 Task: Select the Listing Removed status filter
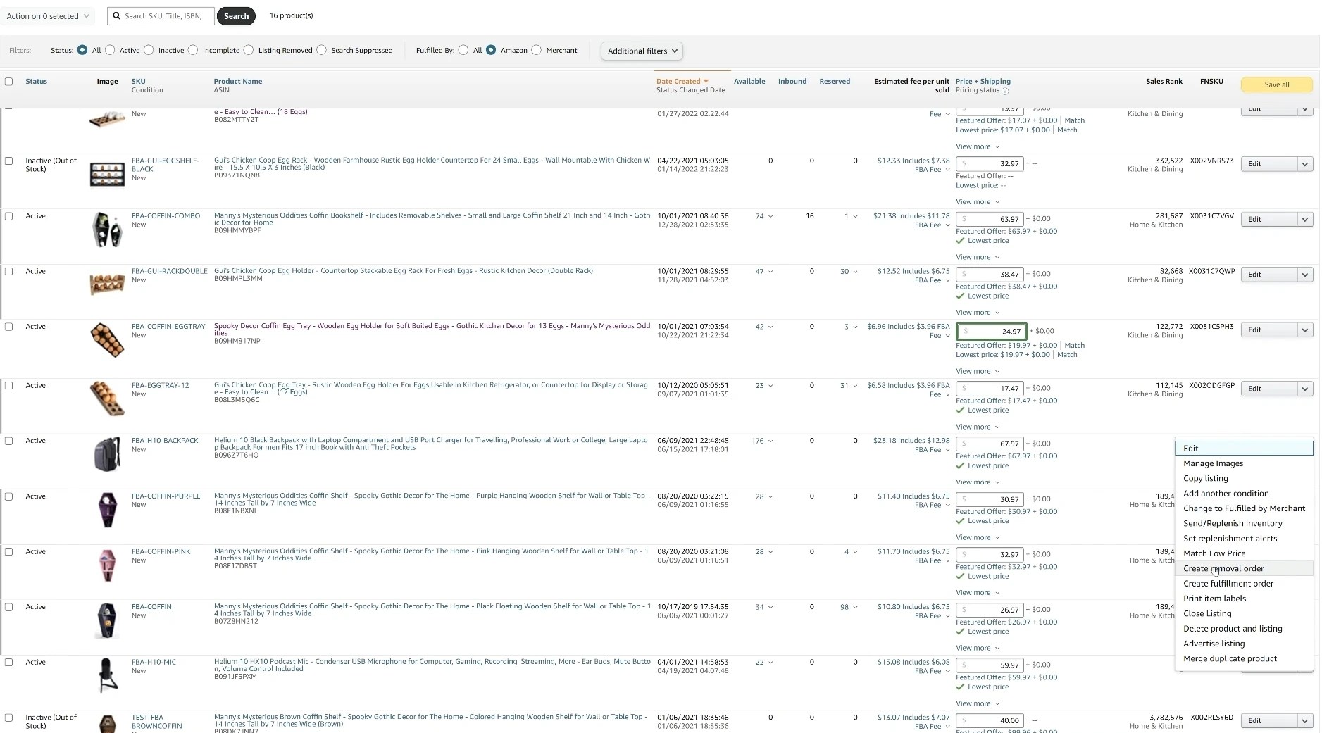click(249, 50)
